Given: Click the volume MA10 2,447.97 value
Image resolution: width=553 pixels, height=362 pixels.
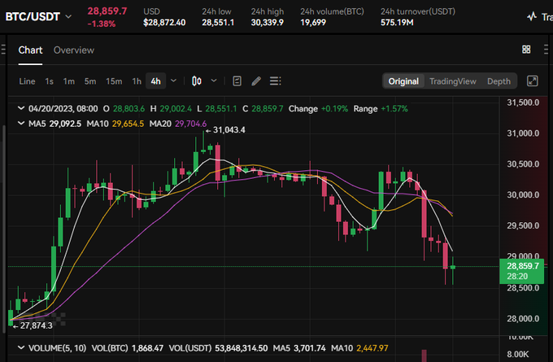Looking at the screenshot, I should click(x=372, y=348).
